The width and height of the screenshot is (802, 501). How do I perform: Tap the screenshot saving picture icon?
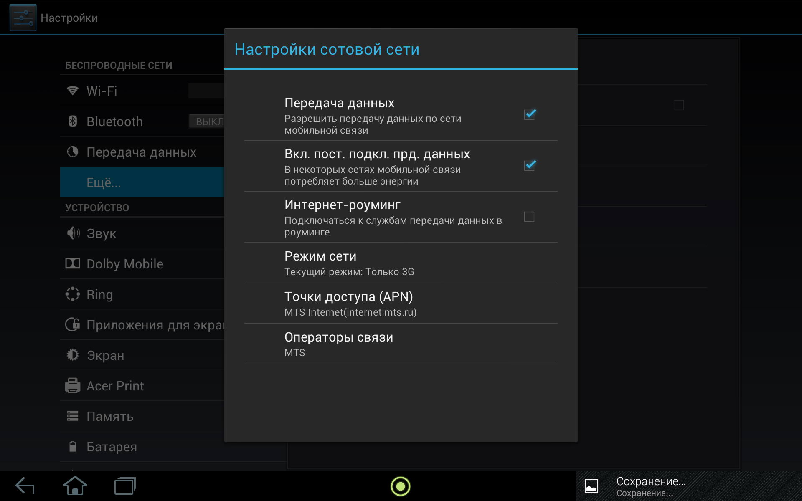pyautogui.click(x=591, y=486)
